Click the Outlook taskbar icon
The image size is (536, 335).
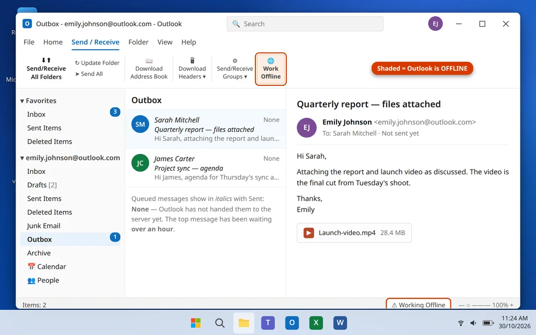tap(292, 322)
